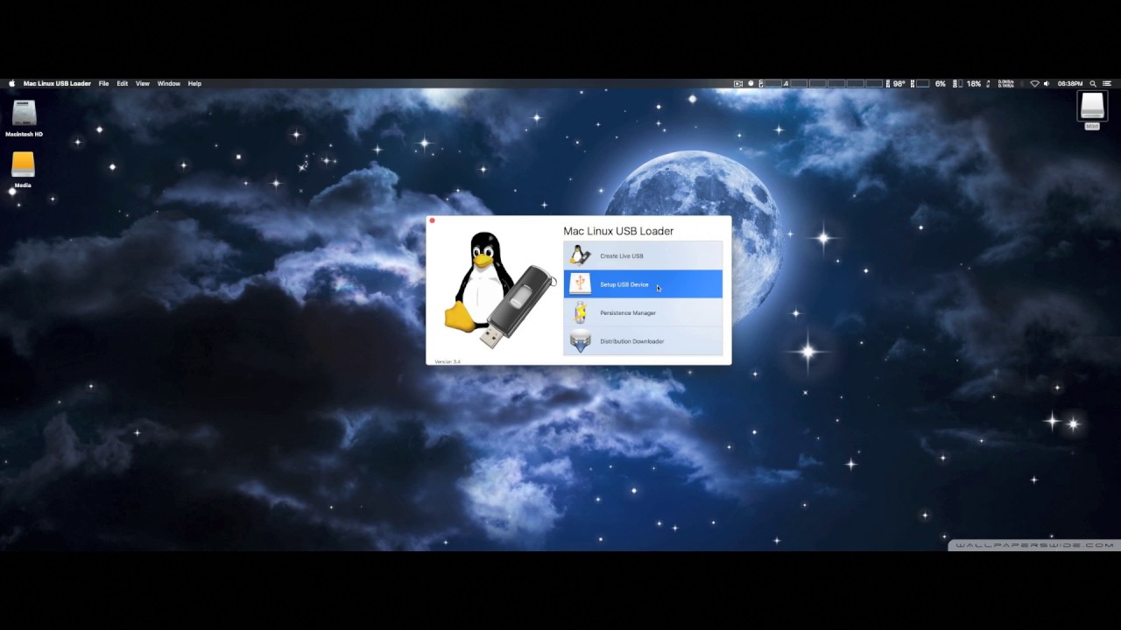The width and height of the screenshot is (1121, 630).
Task: Open the Wi-Fi status menu
Action: pyautogui.click(x=1034, y=84)
